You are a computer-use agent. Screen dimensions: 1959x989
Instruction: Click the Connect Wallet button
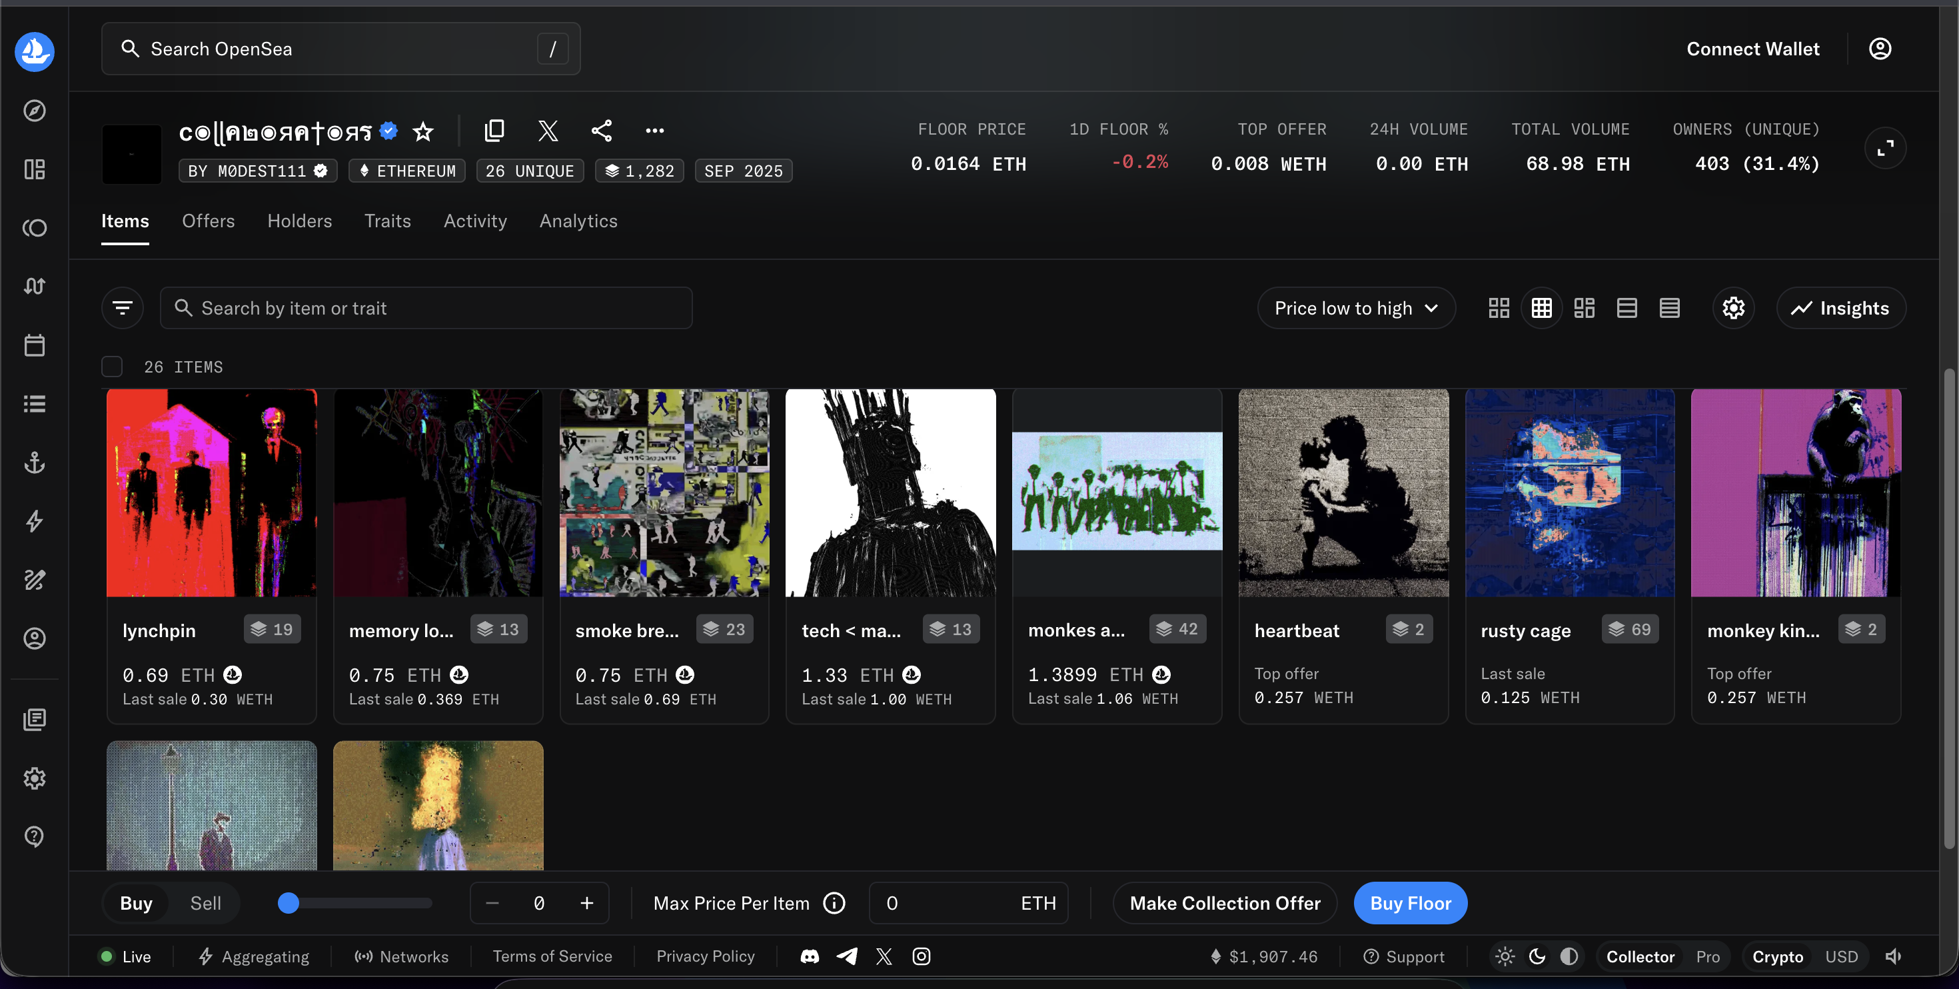click(1753, 49)
